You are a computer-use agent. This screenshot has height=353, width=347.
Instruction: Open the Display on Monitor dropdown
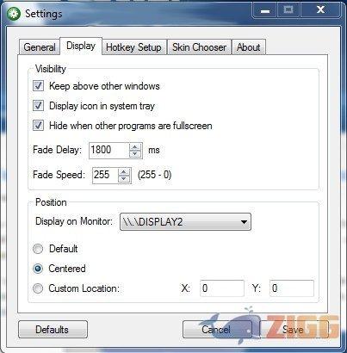(x=185, y=221)
